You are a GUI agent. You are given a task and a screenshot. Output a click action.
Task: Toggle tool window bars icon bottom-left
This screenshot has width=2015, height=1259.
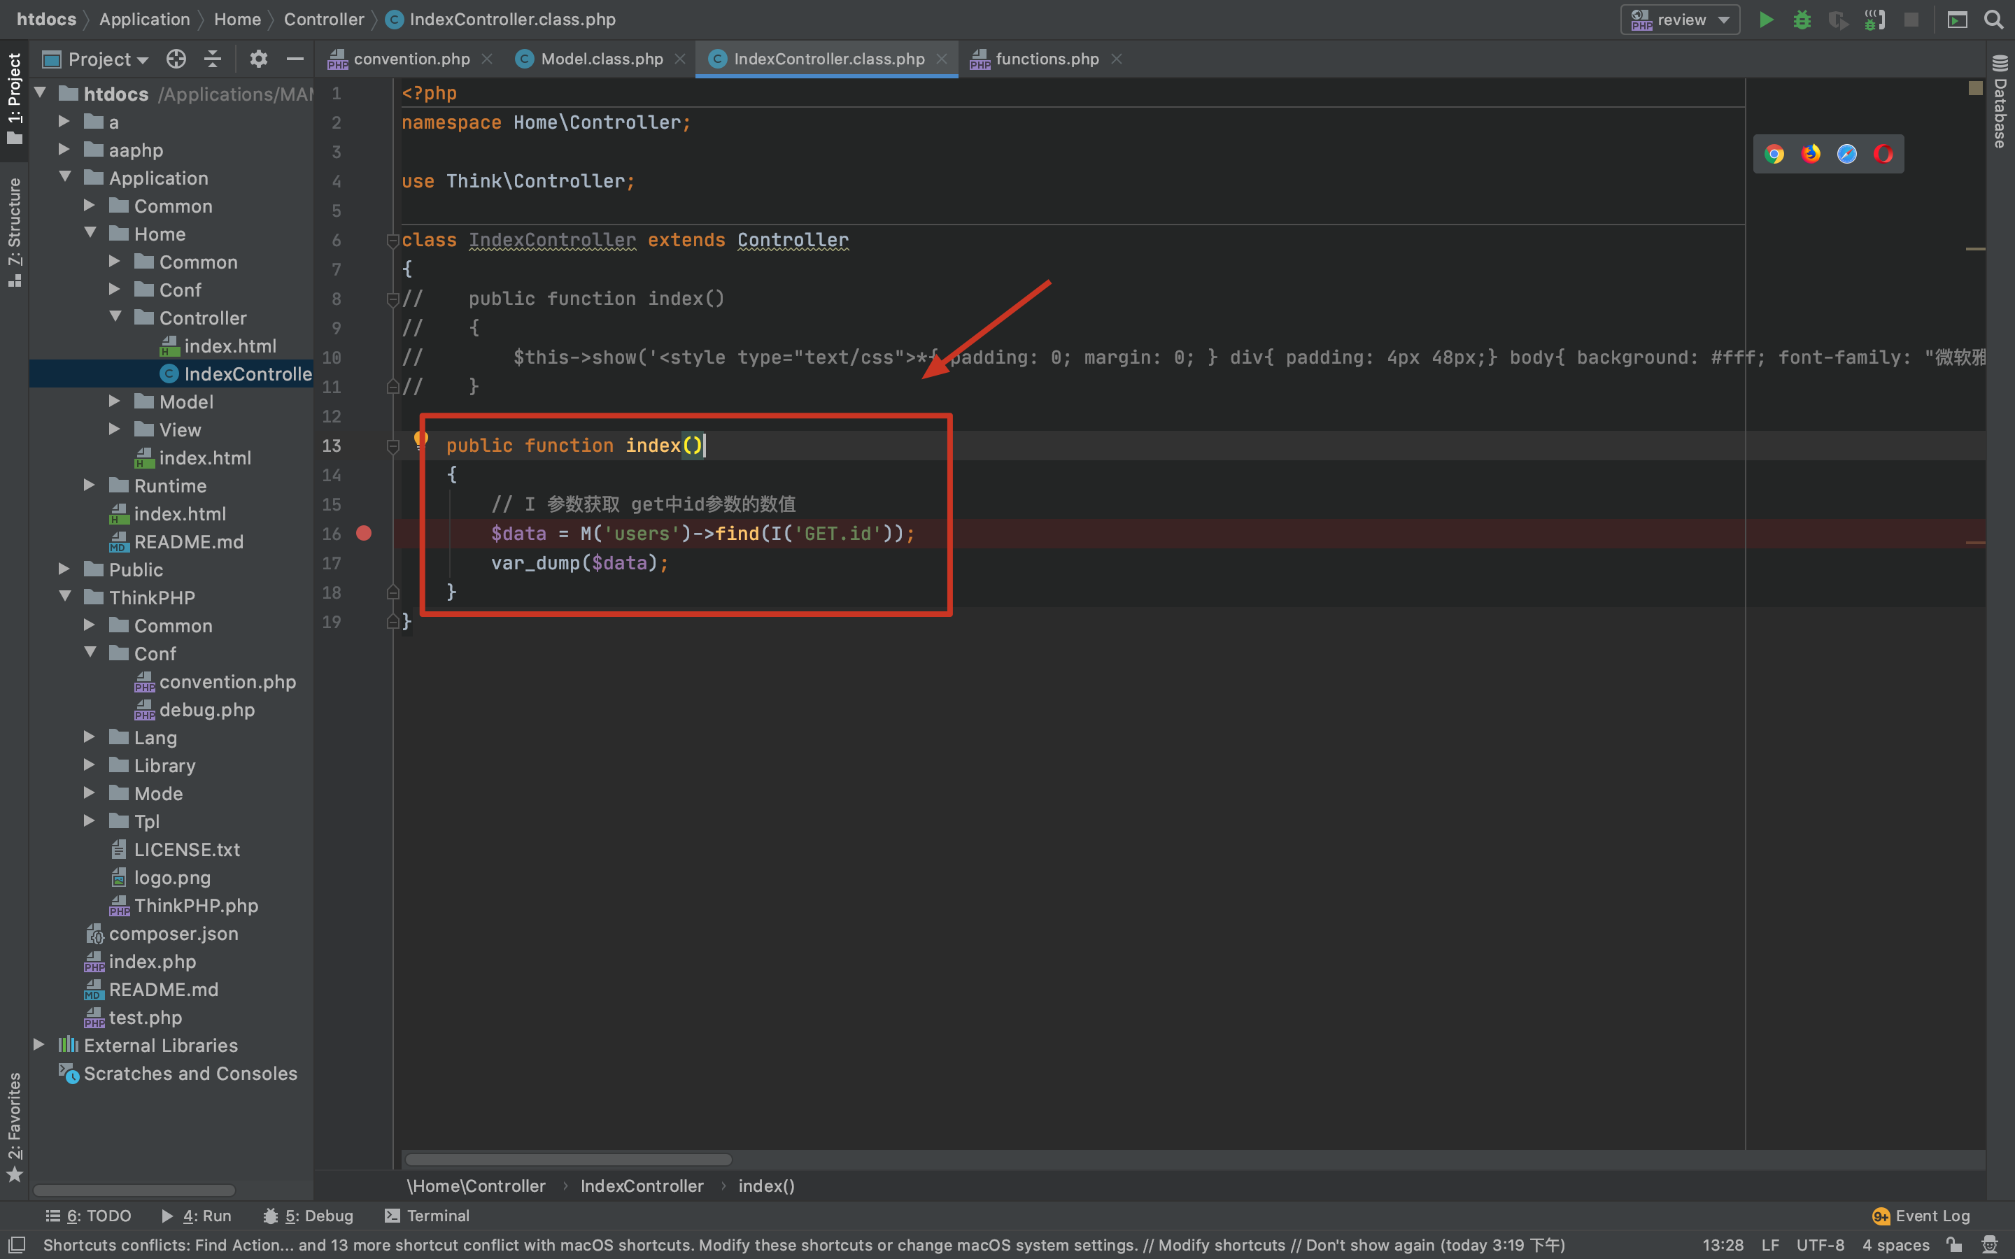(17, 1245)
